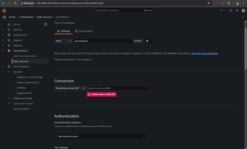The image size is (247, 149).
Task: Dock or undock the sidebar menu
Action: tap(45, 24)
